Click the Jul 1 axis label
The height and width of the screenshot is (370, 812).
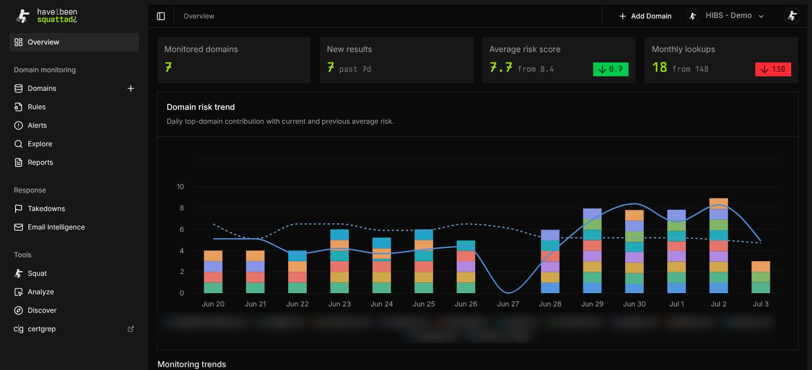(676, 304)
